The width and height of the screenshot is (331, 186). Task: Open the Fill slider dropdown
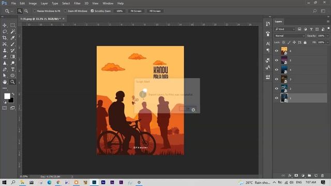(x=328, y=42)
